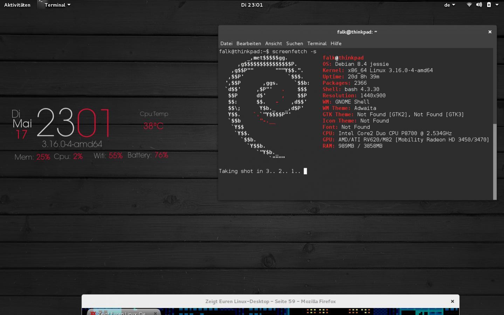The image size is (504, 315).
Task: Click the RAM value '989MB / 3858MB'
Action: pyautogui.click(x=360, y=146)
